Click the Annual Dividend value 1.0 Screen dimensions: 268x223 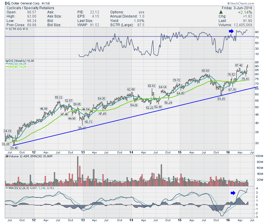point(142,16)
